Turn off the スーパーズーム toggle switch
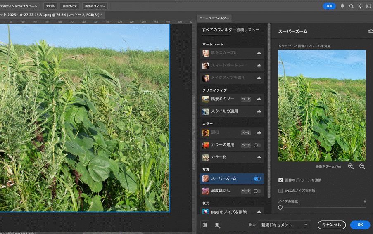This screenshot has height=234, width=373. click(x=257, y=179)
